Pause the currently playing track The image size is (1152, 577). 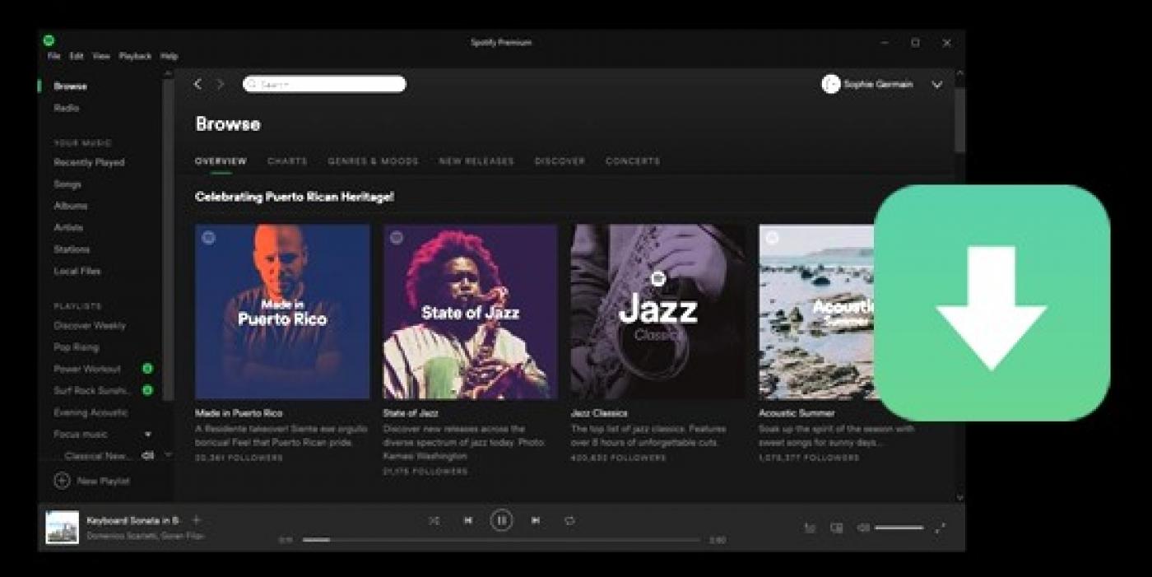(x=501, y=520)
